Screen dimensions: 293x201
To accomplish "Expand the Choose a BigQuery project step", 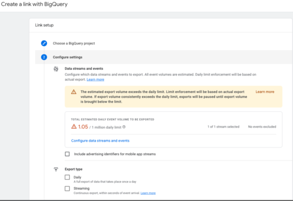I will pos(74,43).
